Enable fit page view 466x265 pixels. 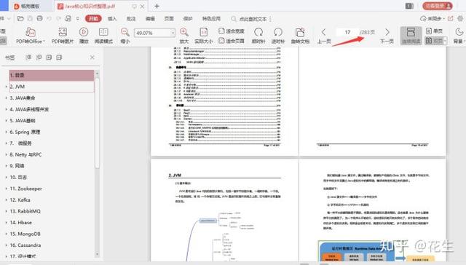tap(232, 41)
